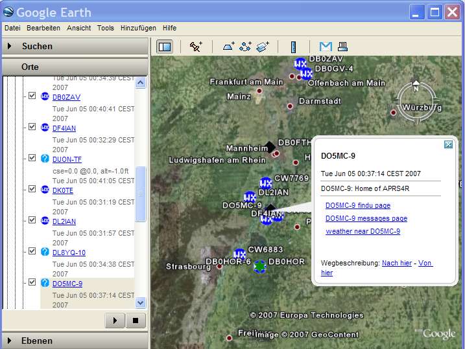
Task: Click the WX icon beside DB0ZAV in list
Action: pyautogui.click(x=45, y=96)
